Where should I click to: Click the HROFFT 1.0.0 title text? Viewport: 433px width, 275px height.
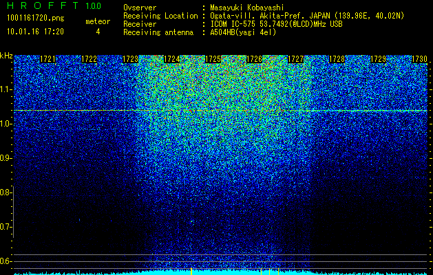click(x=54, y=5)
